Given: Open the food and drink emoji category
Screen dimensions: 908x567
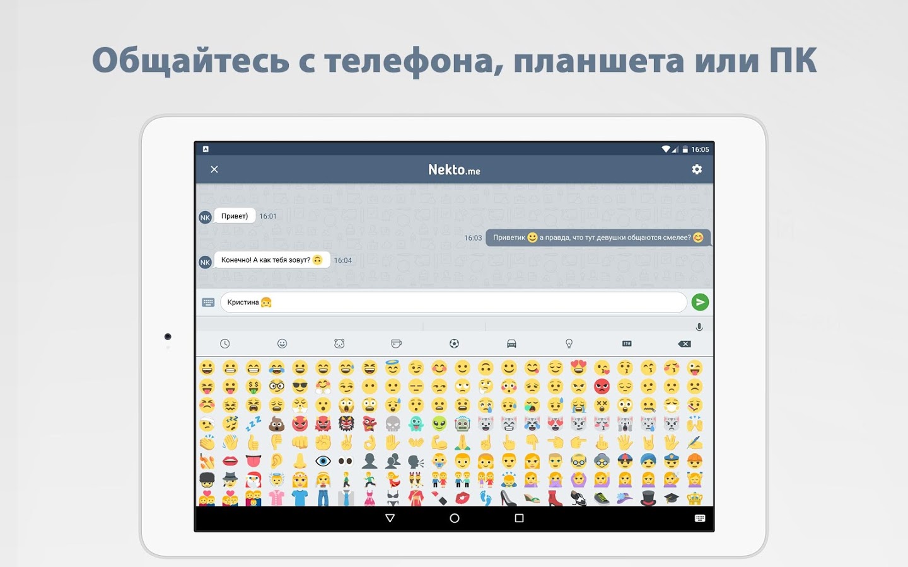Looking at the screenshot, I should click(397, 343).
